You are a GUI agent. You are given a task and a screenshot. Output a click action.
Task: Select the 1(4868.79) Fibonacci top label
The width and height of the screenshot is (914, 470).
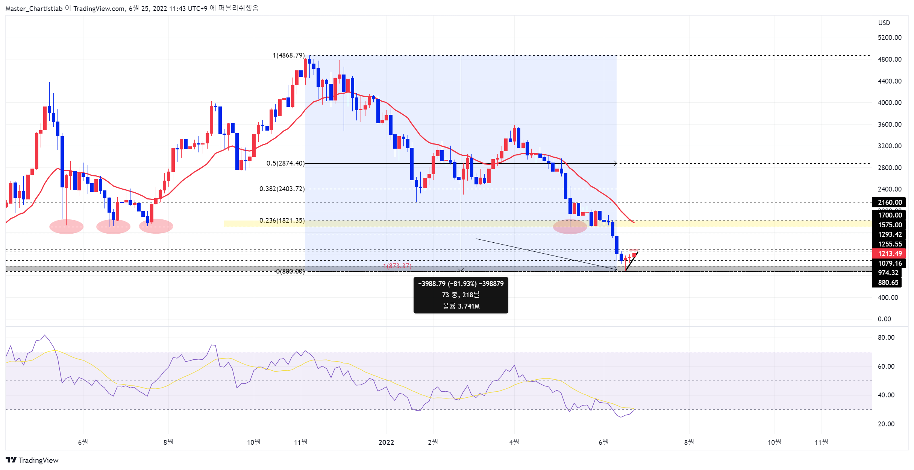click(288, 55)
